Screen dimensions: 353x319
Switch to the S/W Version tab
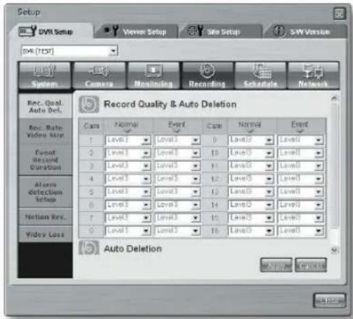point(306,32)
